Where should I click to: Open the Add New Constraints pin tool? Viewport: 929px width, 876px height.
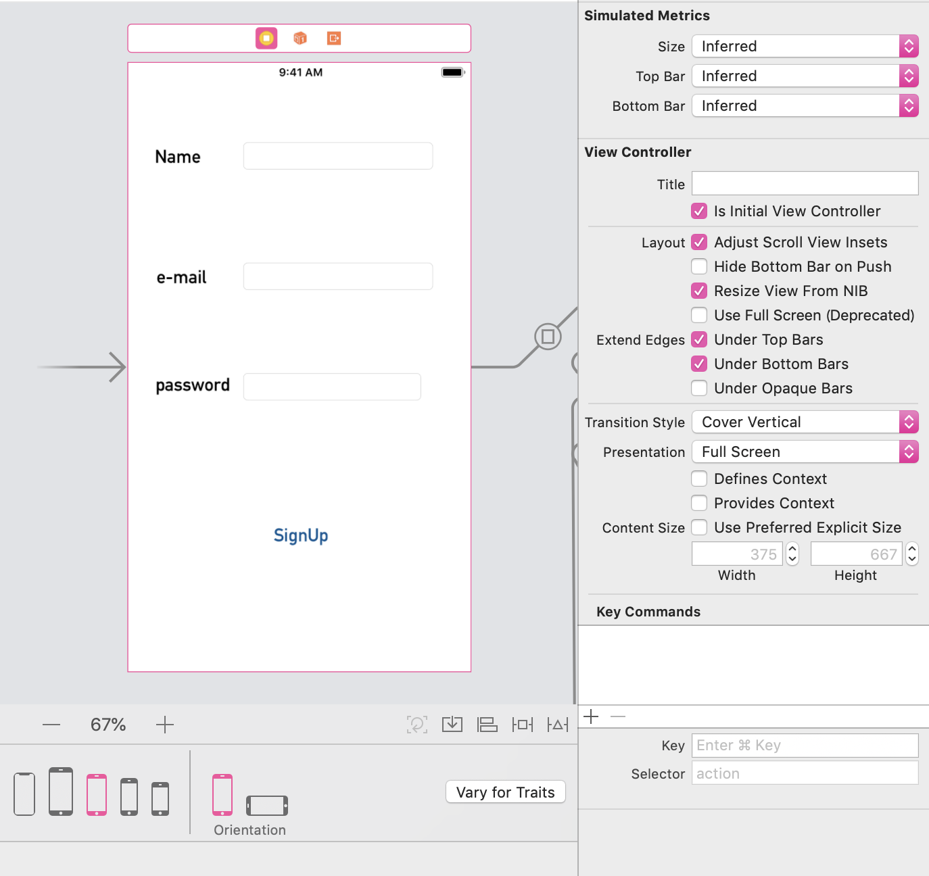(522, 724)
